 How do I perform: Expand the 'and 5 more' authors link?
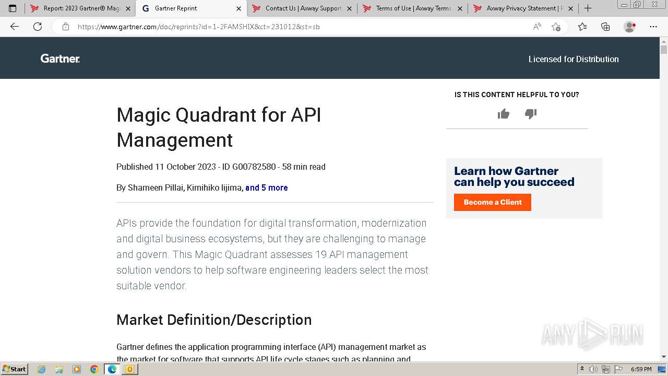click(267, 187)
